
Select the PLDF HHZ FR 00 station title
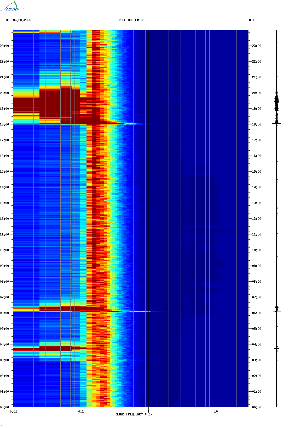131,20
